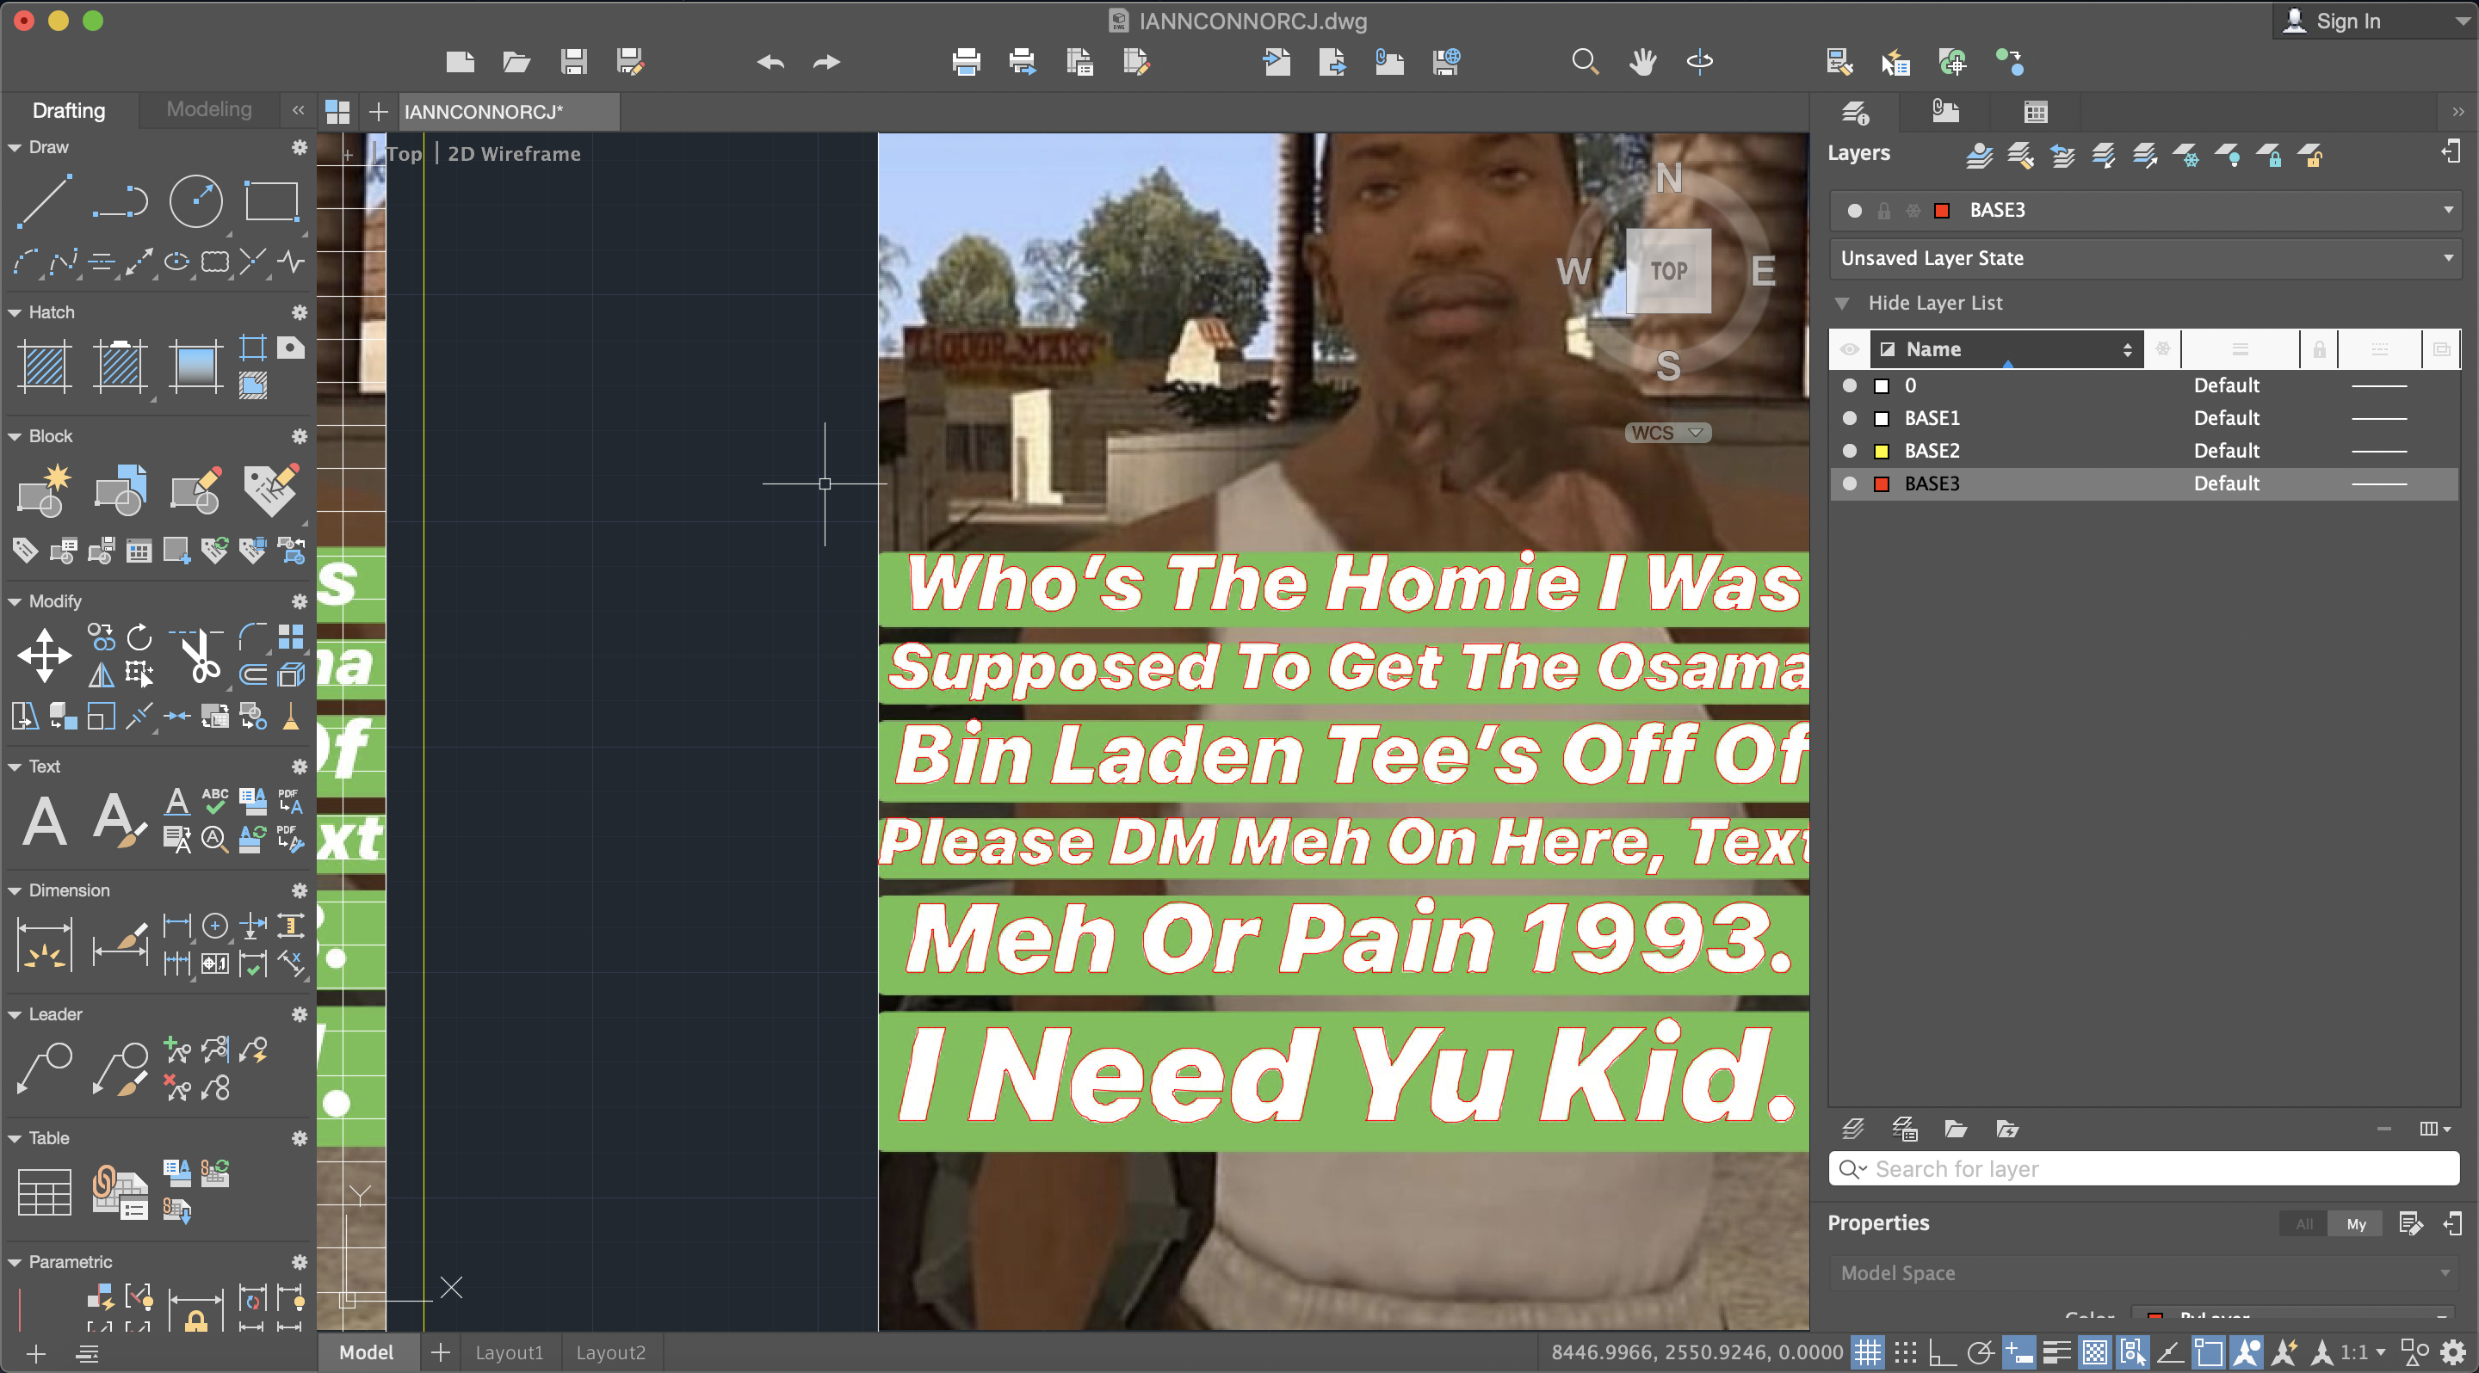The width and height of the screenshot is (2479, 1373).
Task: Show All properties button
Action: [2304, 1223]
